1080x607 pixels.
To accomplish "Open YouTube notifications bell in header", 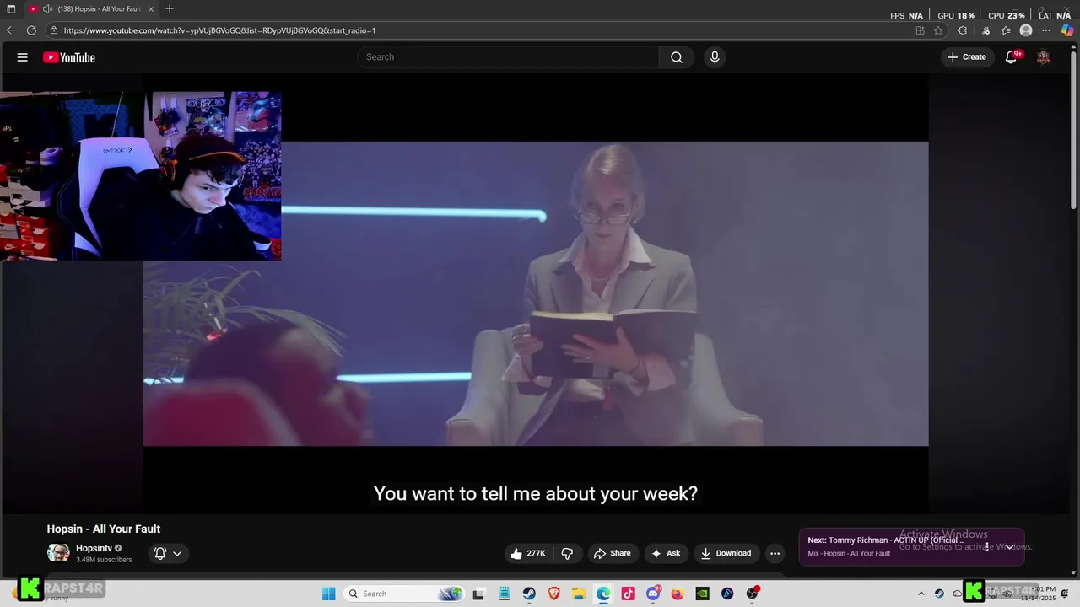I will click(1011, 57).
